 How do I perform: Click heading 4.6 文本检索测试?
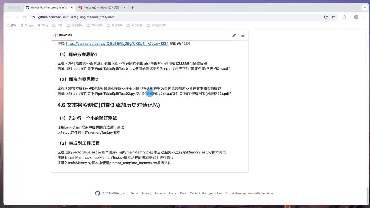(x=109, y=105)
